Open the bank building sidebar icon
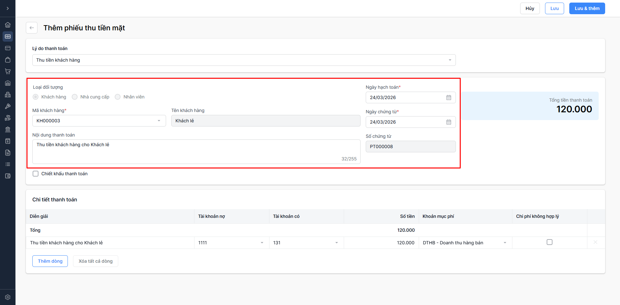620x305 pixels. tap(8, 129)
